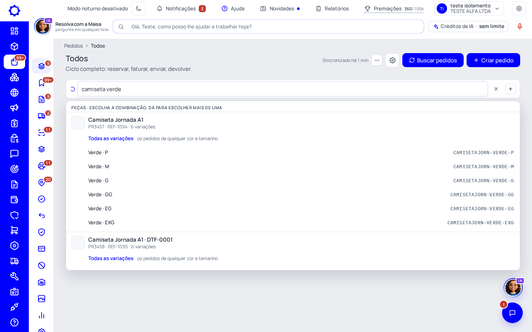Open Relatórios in the top bar

pyautogui.click(x=332, y=8)
